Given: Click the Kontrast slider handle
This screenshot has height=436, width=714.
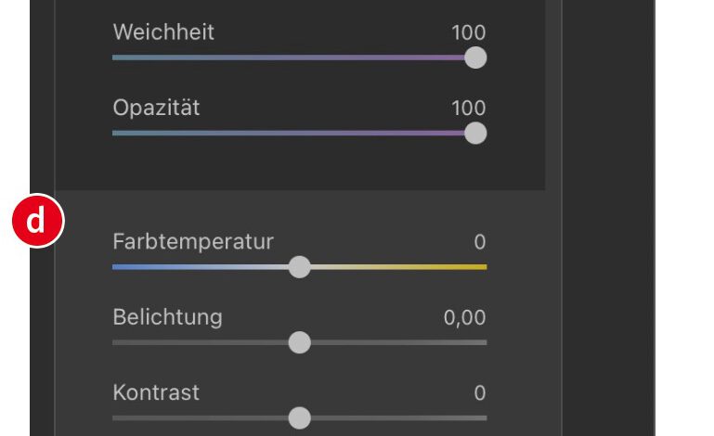Looking at the screenshot, I should tap(299, 418).
